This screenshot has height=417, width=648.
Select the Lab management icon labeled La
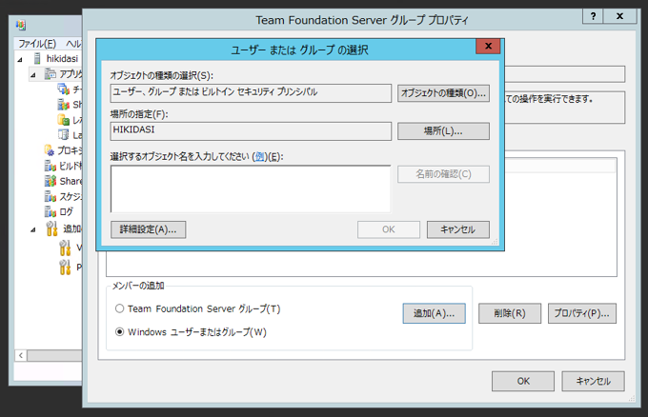[63, 134]
